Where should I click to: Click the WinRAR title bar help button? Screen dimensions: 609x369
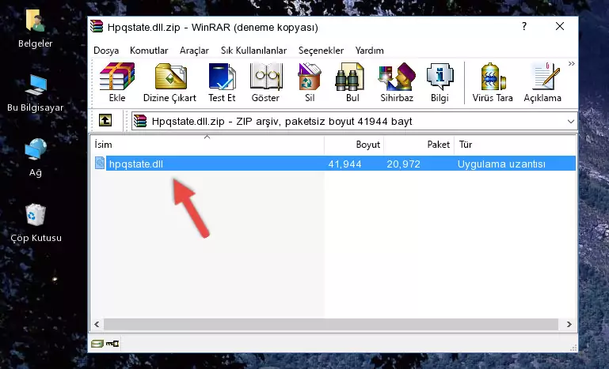pyautogui.click(x=524, y=26)
